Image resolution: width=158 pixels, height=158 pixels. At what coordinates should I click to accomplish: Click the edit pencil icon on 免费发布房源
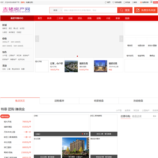coord(138,10)
